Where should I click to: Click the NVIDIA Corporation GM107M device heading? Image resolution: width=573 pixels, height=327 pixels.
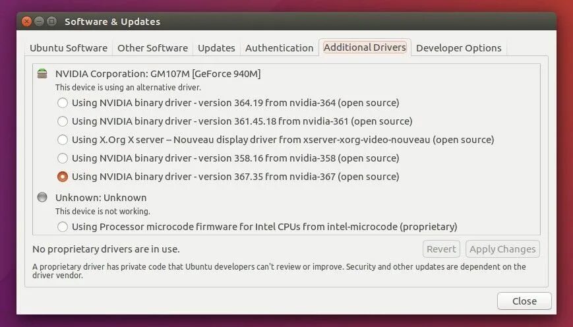pyautogui.click(x=158, y=74)
